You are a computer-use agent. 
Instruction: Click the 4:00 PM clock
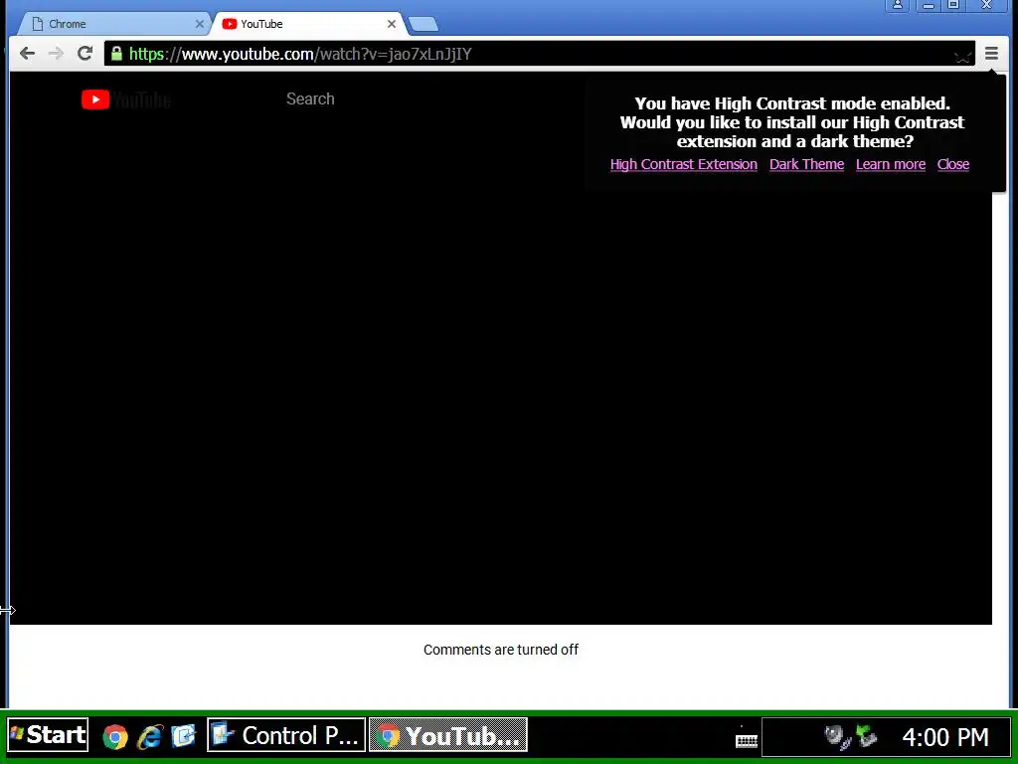(x=945, y=737)
